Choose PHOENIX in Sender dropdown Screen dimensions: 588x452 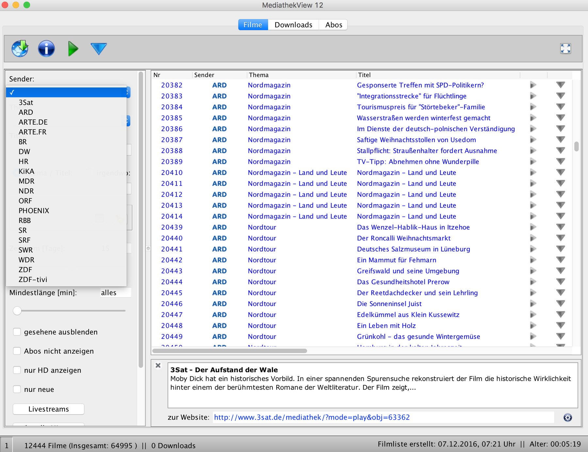tap(66, 211)
